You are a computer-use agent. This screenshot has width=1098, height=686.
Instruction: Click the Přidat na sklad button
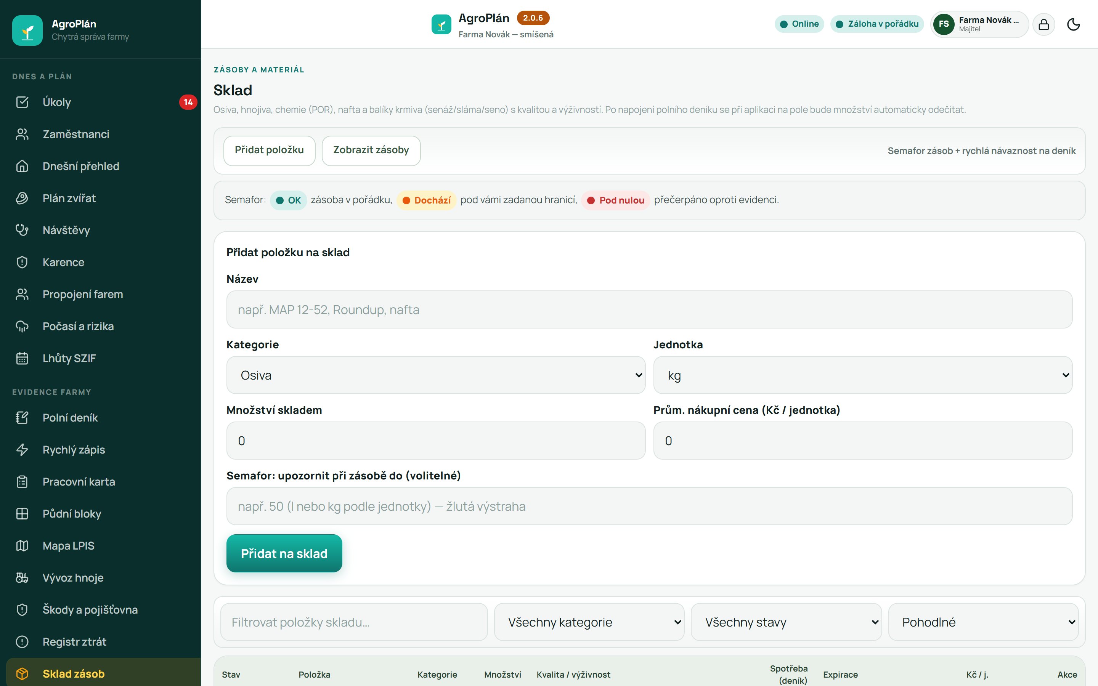(284, 553)
